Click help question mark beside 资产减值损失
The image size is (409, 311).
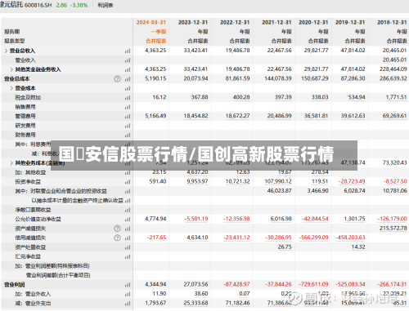click(117, 229)
